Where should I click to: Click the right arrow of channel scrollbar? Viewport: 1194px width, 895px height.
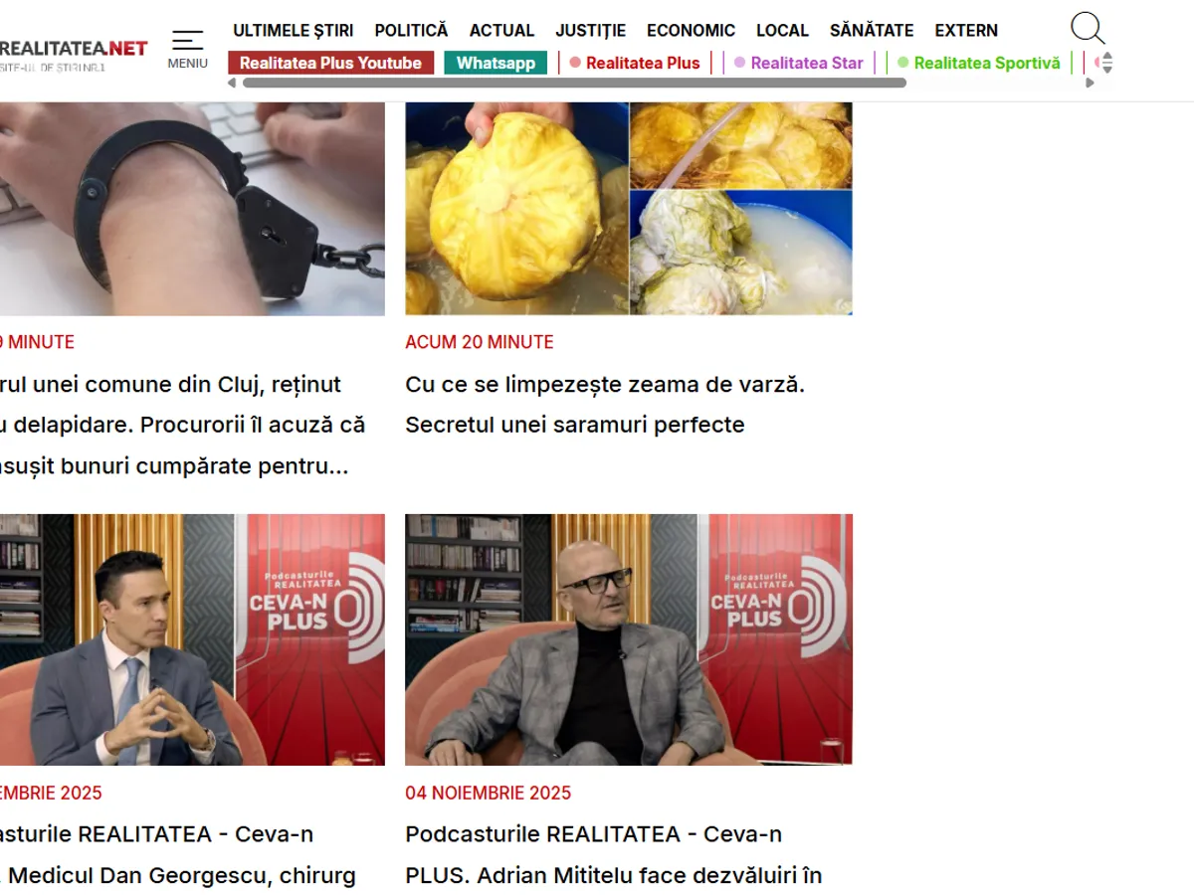pyautogui.click(x=1090, y=83)
